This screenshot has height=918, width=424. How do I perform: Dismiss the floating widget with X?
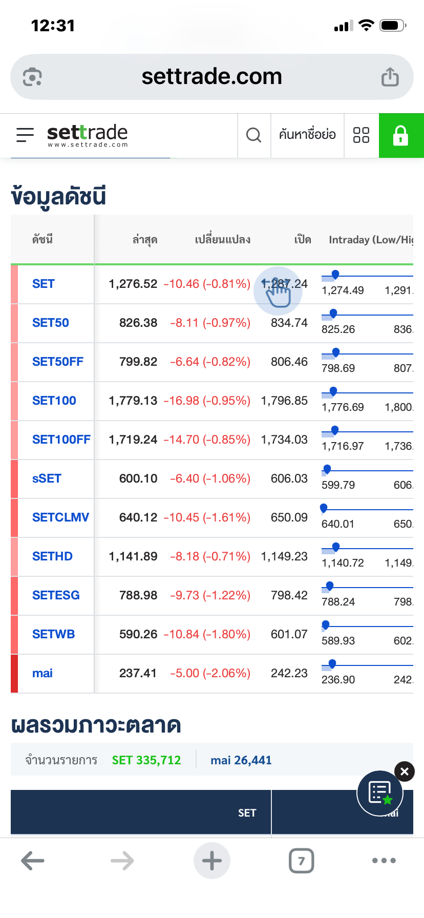click(x=405, y=771)
